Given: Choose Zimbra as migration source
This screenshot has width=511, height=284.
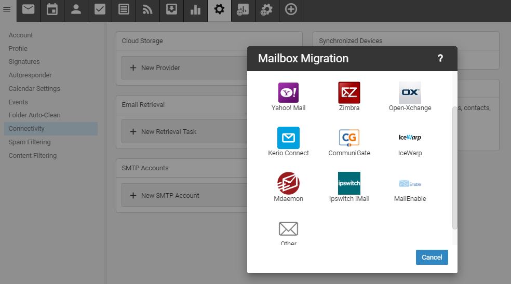Looking at the screenshot, I should (349, 97).
